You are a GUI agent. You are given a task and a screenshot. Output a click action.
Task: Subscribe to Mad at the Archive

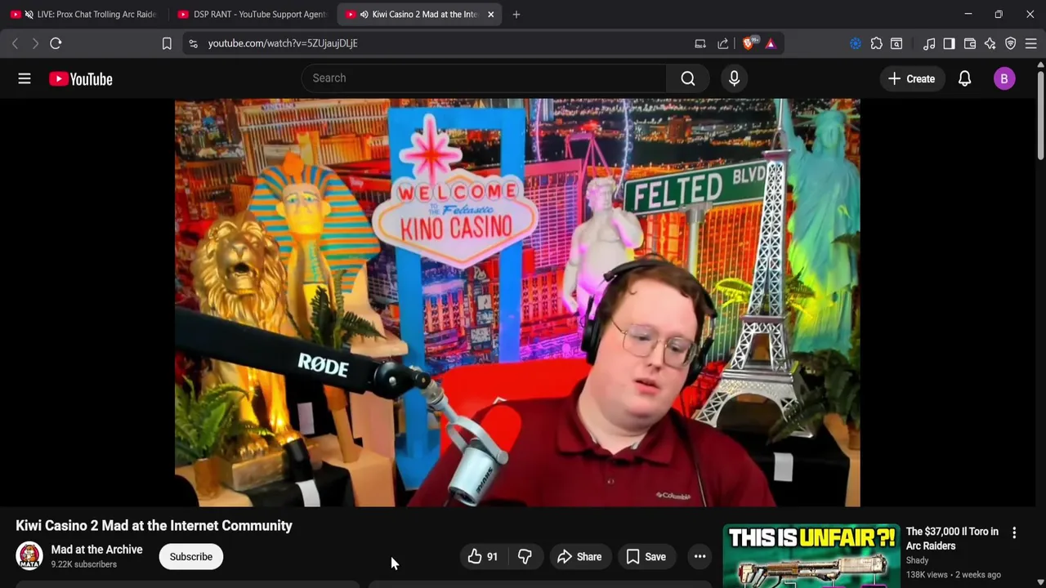coord(191,557)
